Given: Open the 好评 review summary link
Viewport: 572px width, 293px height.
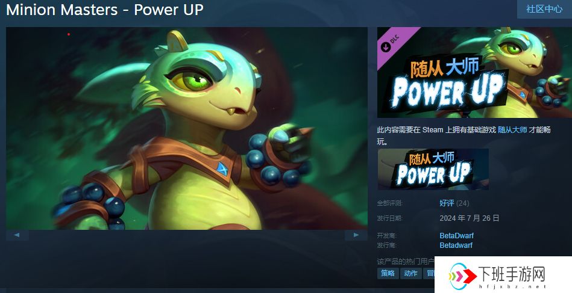Looking at the screenshot, I should [447, 203].
